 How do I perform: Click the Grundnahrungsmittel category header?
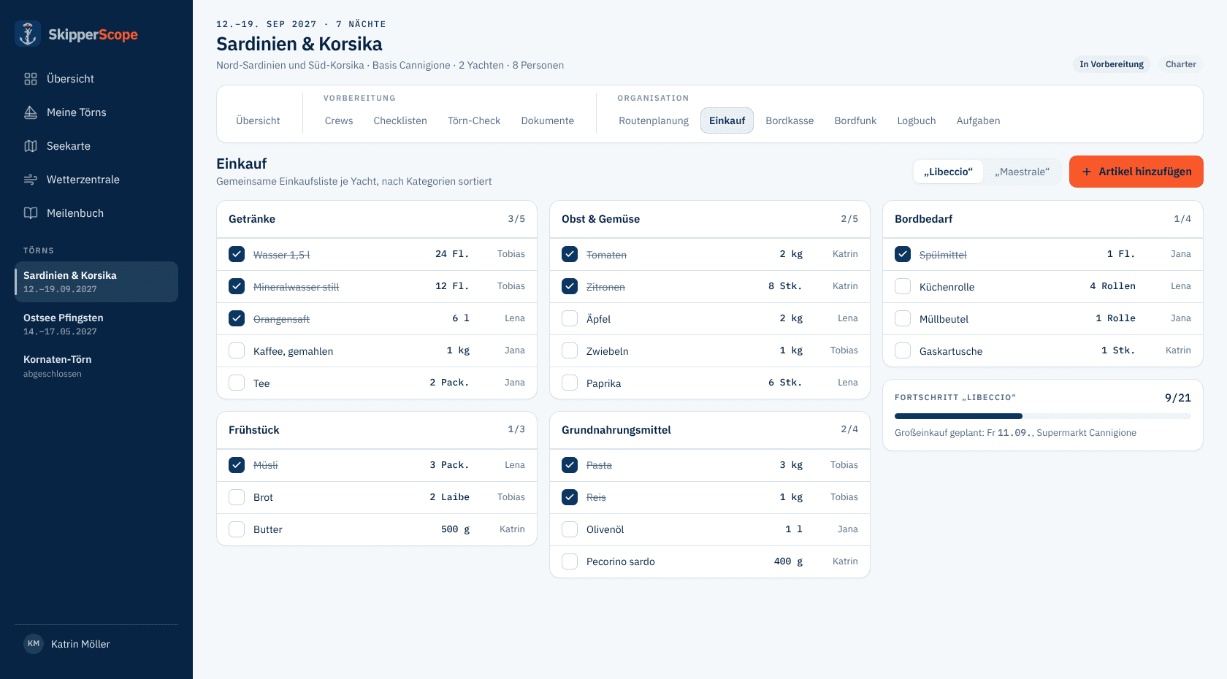pyautogui.click(x=710, y=430)
